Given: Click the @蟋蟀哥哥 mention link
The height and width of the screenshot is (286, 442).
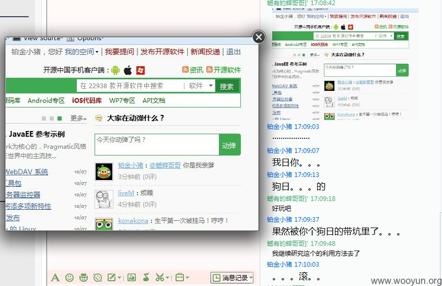Looking at the screenshot, I should 165,165.
